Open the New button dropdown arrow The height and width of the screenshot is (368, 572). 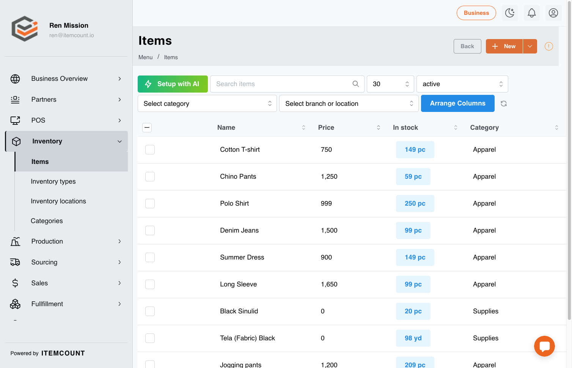point(530,46)
